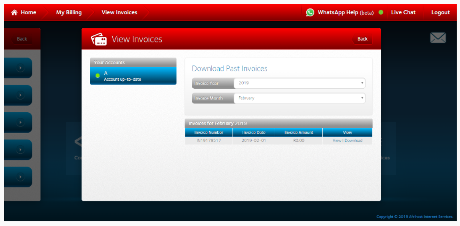Click the green Live Chat status dot

tap(381, 13)
